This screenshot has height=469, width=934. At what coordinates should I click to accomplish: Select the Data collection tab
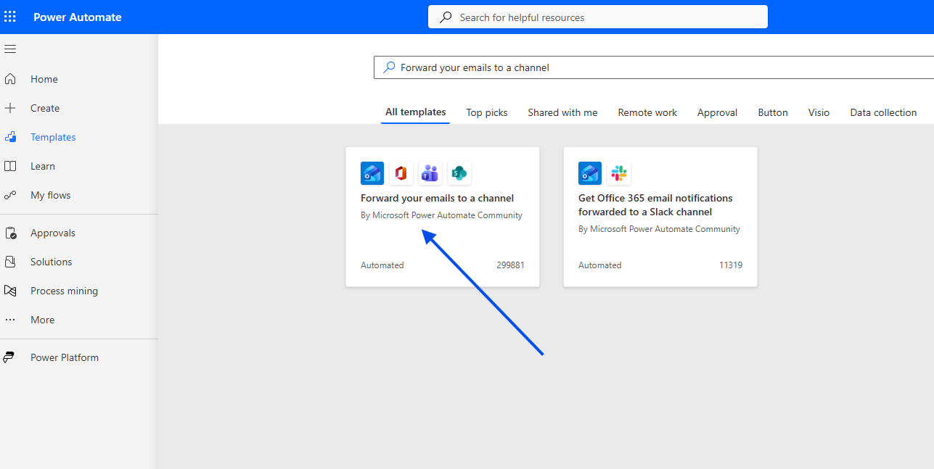(x=882, y=112)
